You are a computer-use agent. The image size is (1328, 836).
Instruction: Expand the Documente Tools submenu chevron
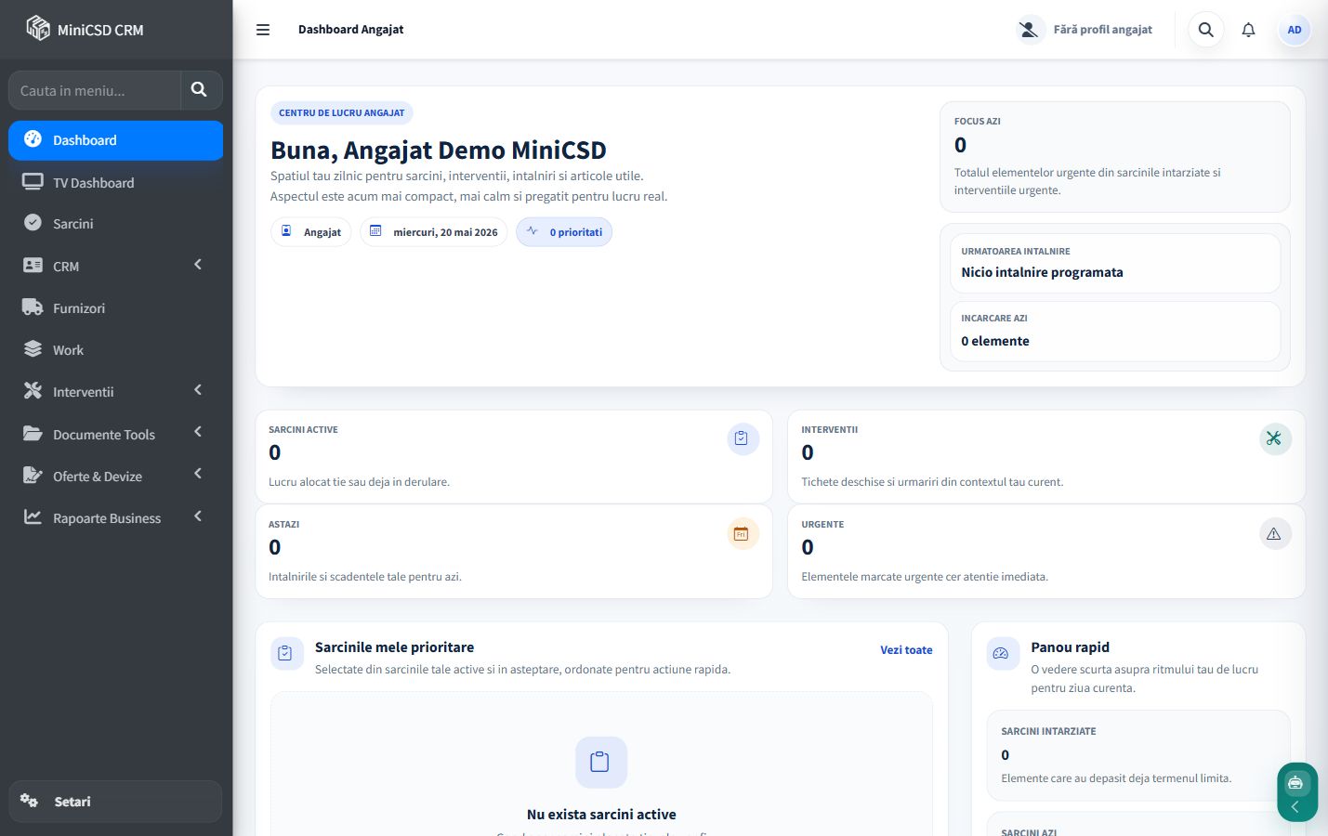click(x=198, y=433)
